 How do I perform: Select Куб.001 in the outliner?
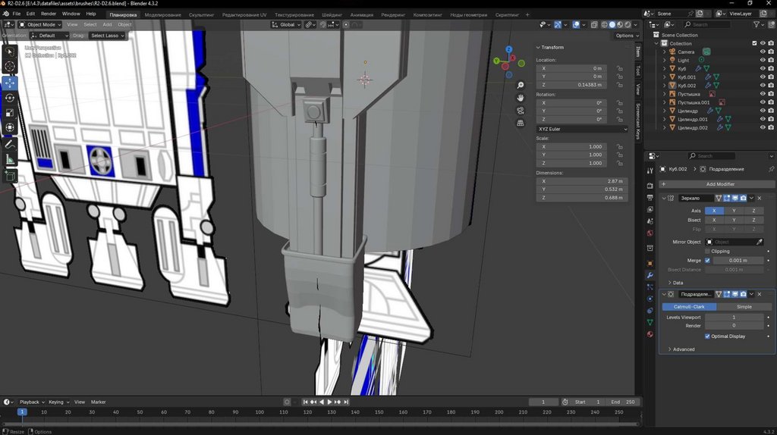click(x=687, y=77)
